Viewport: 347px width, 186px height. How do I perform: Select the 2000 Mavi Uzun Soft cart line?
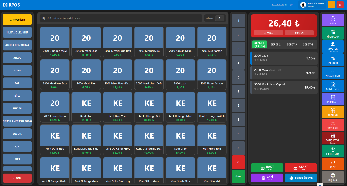tap(284, 73)
